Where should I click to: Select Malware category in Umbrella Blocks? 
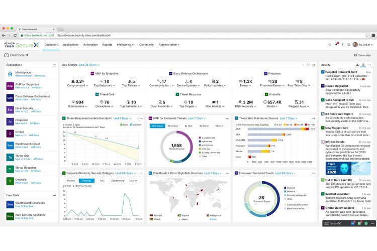pyautogui.click(x=71, y=181)
